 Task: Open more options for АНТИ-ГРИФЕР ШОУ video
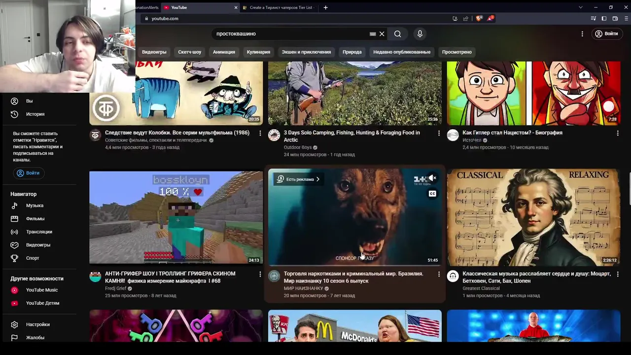[260, 274]
